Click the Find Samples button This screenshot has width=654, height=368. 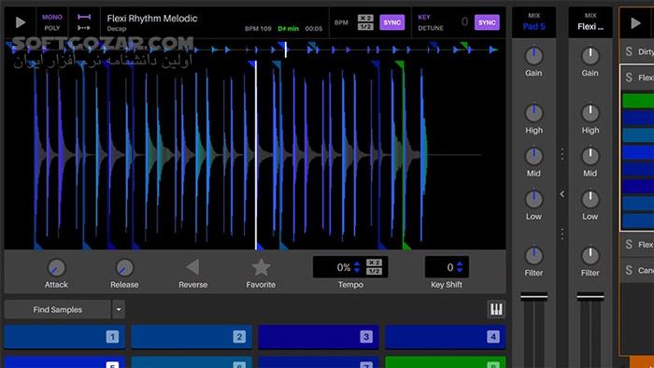click(58, 310)
